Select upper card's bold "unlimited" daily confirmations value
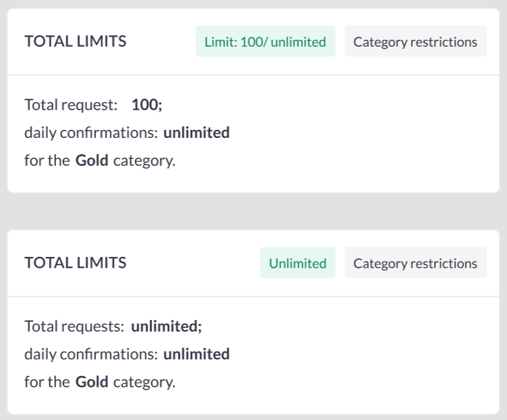This screenshot has height=420, width=507. pos(196,133)
